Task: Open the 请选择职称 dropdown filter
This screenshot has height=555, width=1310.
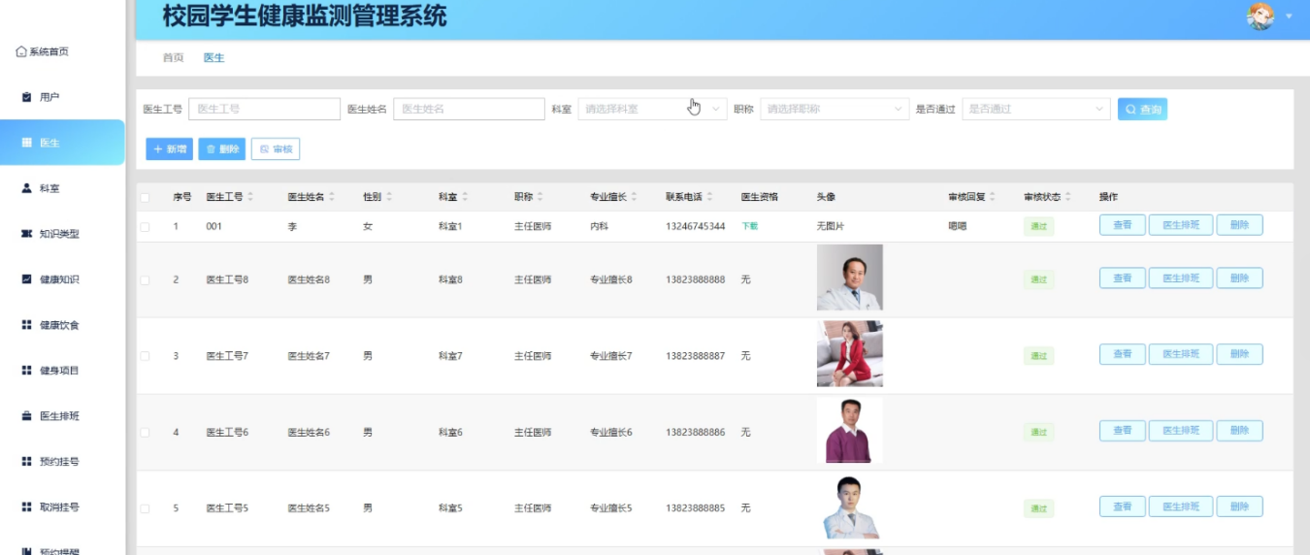Action: (835, 110)
